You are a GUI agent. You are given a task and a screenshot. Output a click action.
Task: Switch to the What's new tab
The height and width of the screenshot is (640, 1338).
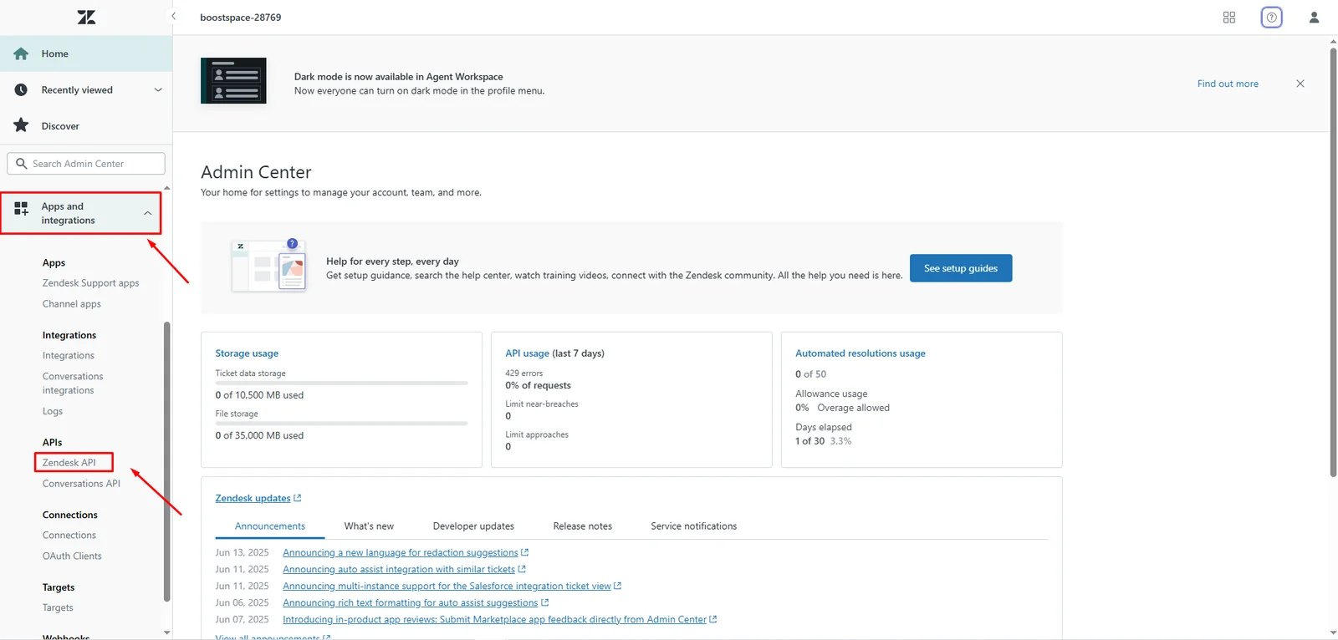point(369,526)
